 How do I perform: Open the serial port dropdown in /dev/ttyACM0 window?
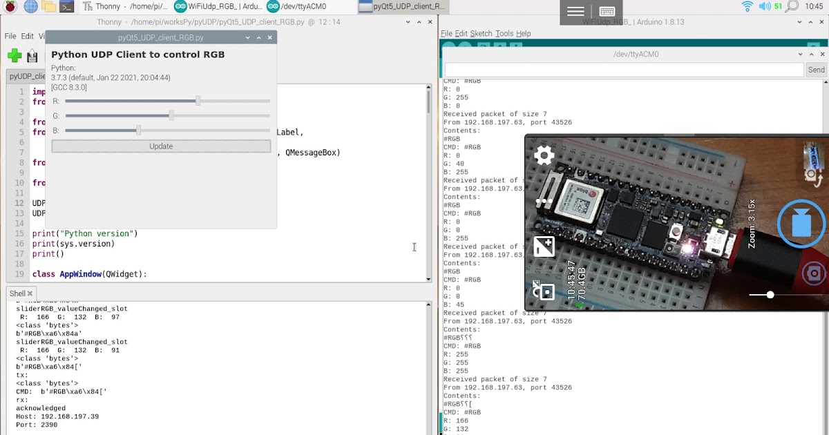[x=800, y=54]
